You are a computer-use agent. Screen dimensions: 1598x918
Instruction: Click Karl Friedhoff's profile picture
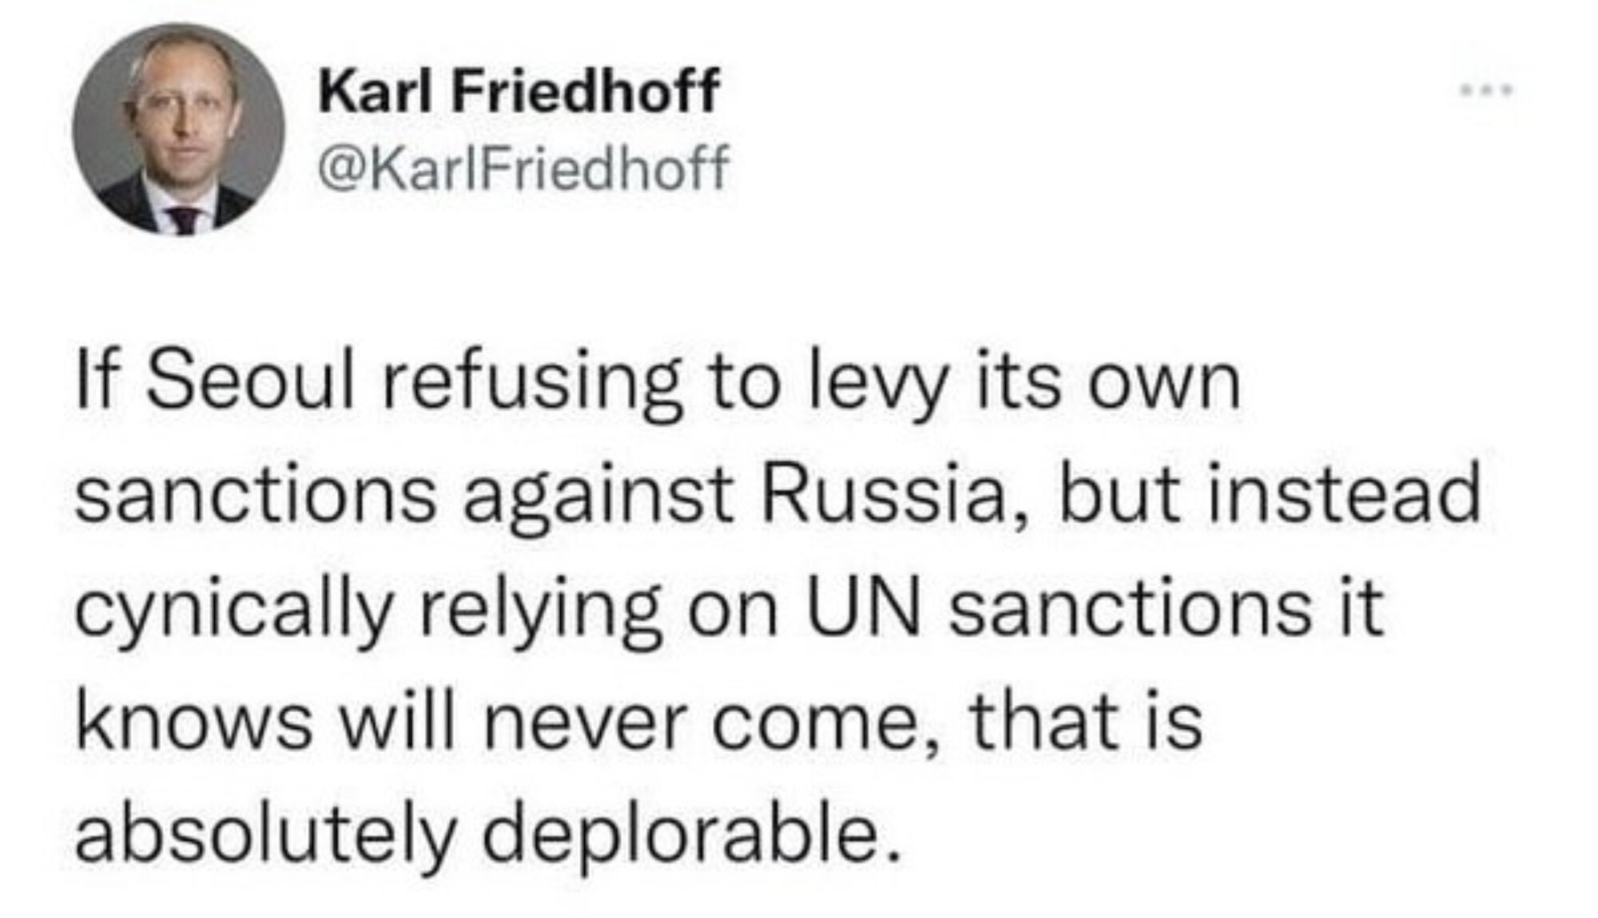pos(178,129)
